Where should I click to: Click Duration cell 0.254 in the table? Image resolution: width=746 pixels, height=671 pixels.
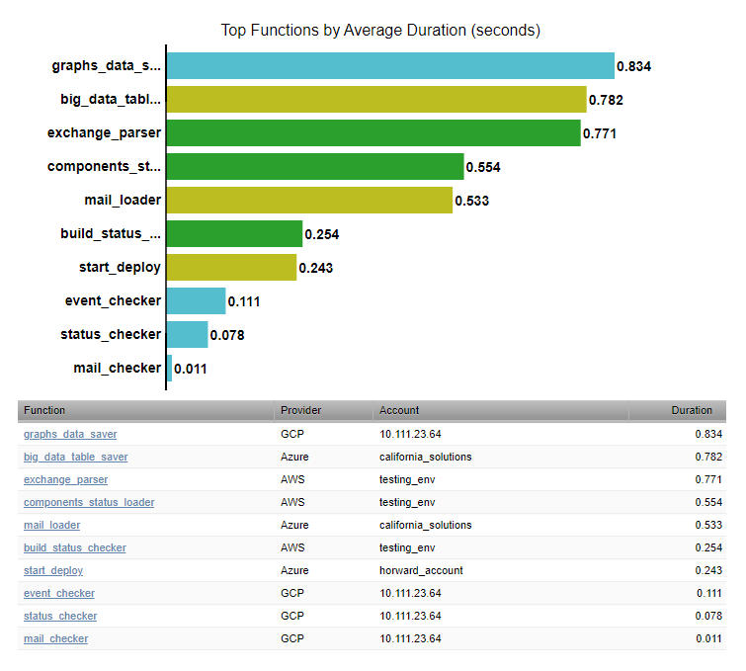708,547
